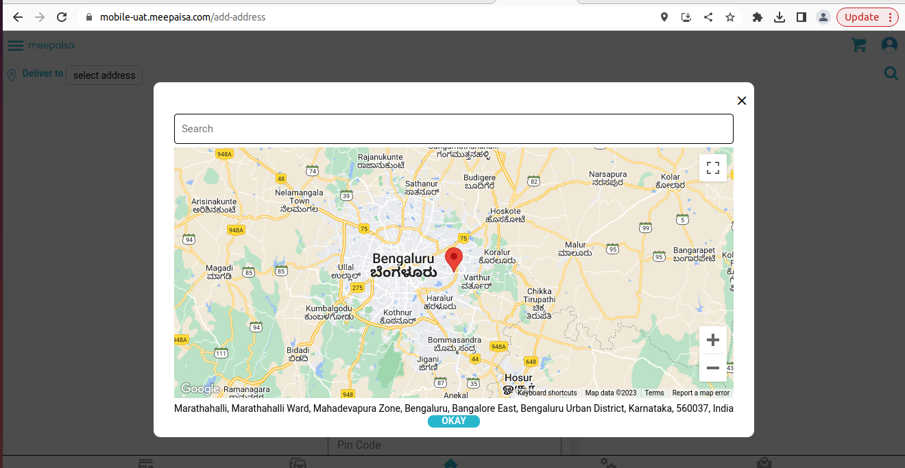The image size is (905, 468).
Task: Go forward in browser history
Action: [x=40, y=17]
